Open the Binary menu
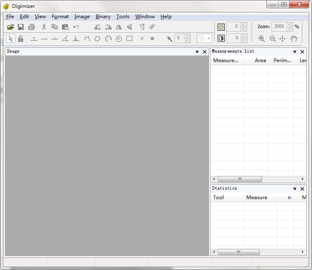The image size is (312, 270). (x=103, y=17)
